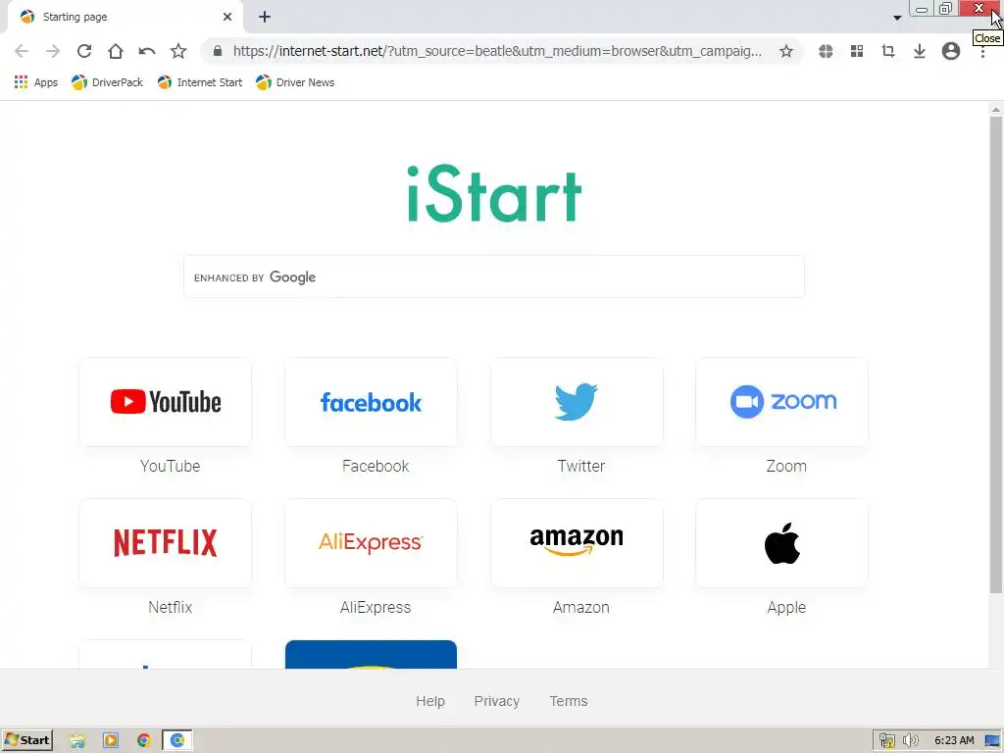The width and height of the screenshot is (1004, 753).
Task: Click the network tray icon
Action: pyautogui.click(x=886, y=741)
